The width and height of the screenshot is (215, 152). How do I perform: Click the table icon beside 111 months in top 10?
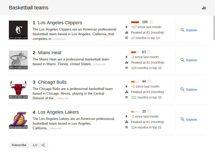(x=126, y=97)
